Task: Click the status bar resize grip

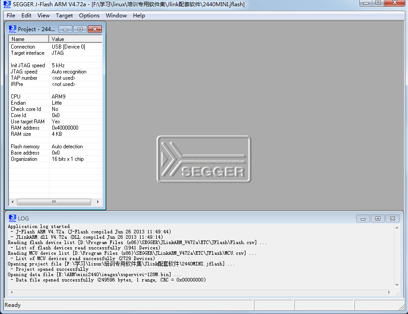Action: (402, 307)
